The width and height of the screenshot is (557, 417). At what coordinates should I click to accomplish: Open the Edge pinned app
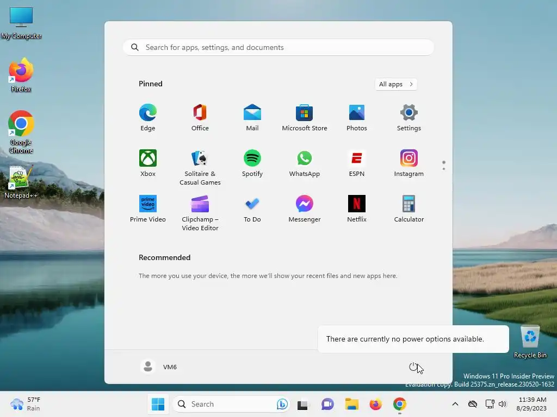[148, 118]
